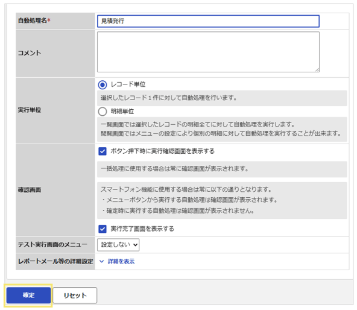
Task: Uncheck ボタン押下時に実行確認画面を表示する checkbox
Action: click(x=103, y=151)
